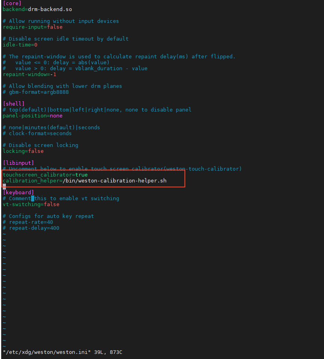Click the comment about repaint-window delay(ms)
Image resolution: width=324 pixels, height=359 pixels.
[x=119, y=57]
